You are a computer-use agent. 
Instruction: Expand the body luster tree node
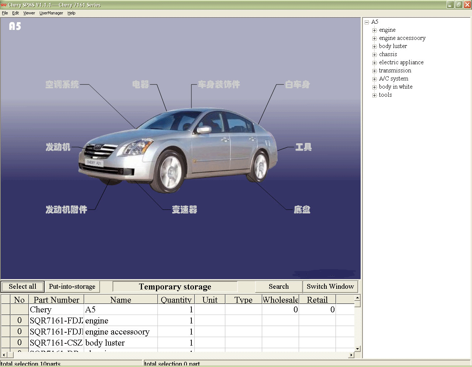pos(374,47)
